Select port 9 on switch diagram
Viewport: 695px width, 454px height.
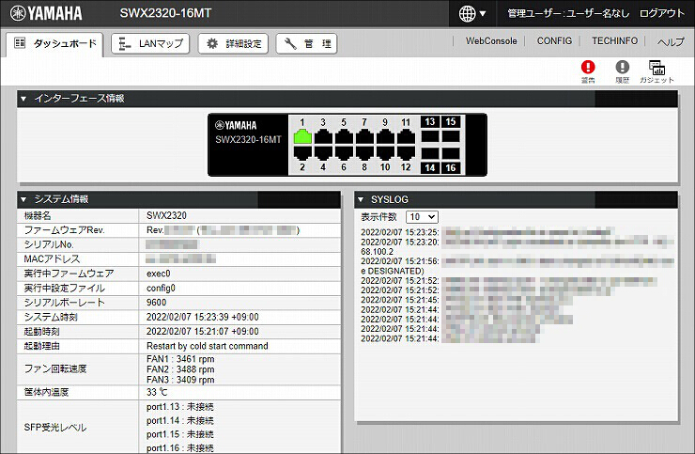pos(385,136)
